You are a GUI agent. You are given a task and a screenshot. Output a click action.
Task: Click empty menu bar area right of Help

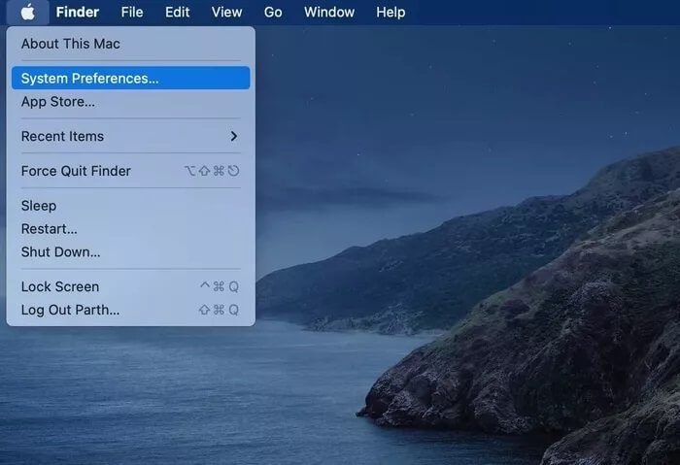(544, 13)
